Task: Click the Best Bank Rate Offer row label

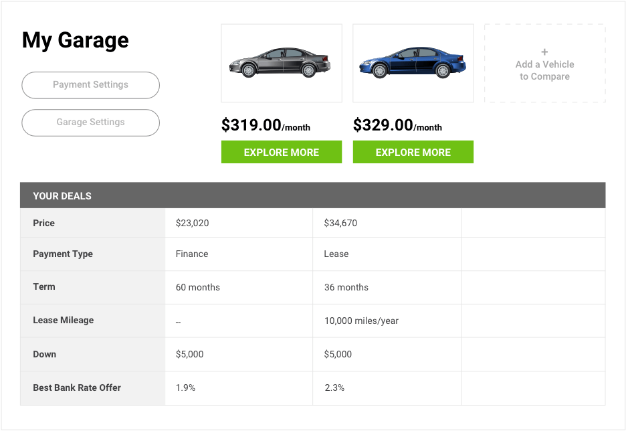Action: (x=77, y=387)
